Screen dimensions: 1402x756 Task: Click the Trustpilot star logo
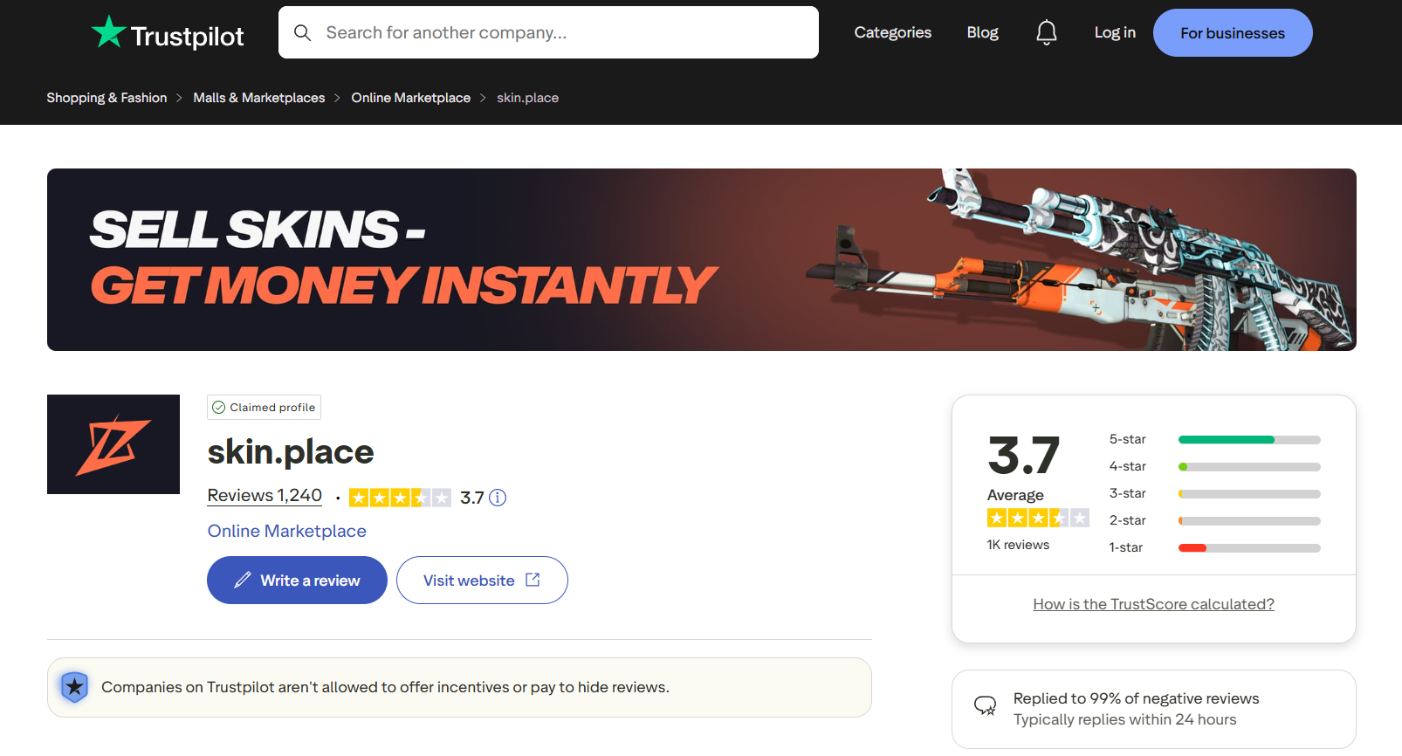109,32
